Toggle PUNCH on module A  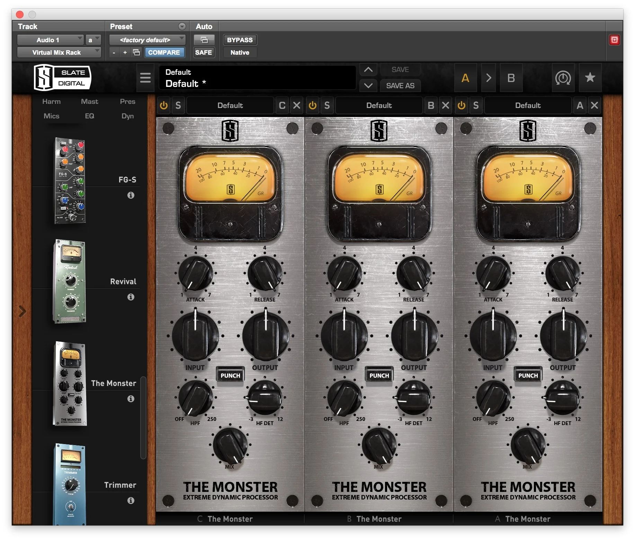pyautogui.click(x=528, y=375)
